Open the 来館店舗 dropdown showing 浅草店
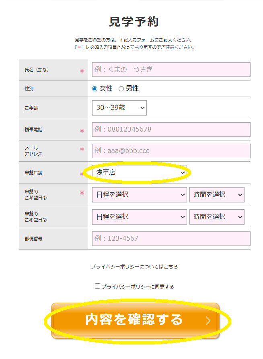This screenshot has height=359, width=263. click(140, 172)
